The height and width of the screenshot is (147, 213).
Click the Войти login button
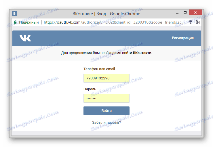click(x=106, y=111)
